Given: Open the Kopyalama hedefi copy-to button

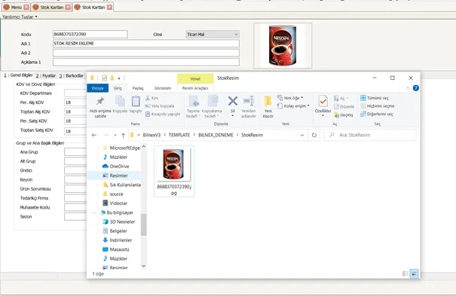Looking at the screenshot, I should click(x=212, y=107).
